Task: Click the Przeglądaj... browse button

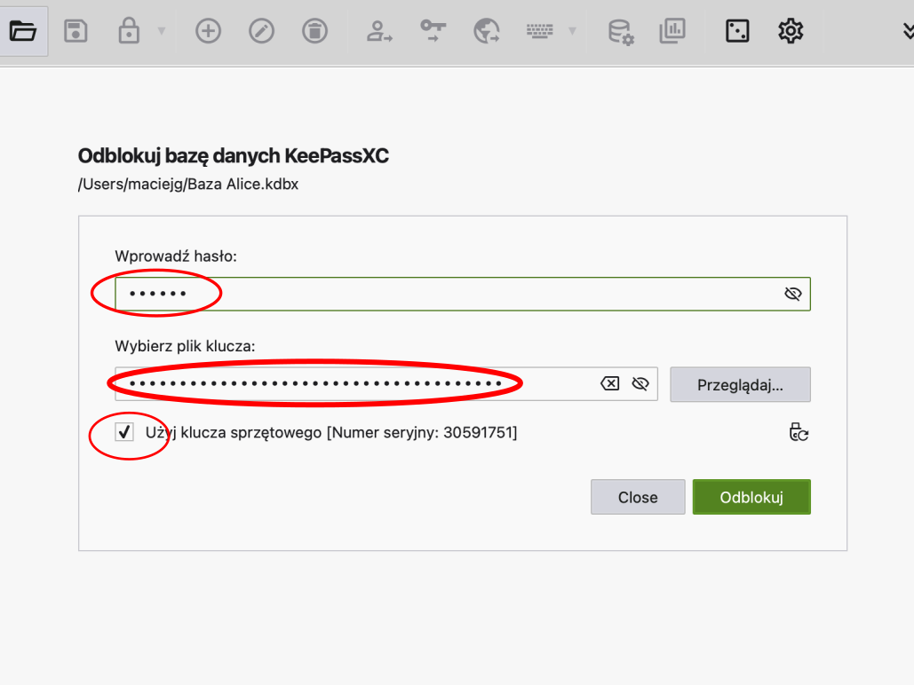Action: pyautogui.click(x=740, y=385)
